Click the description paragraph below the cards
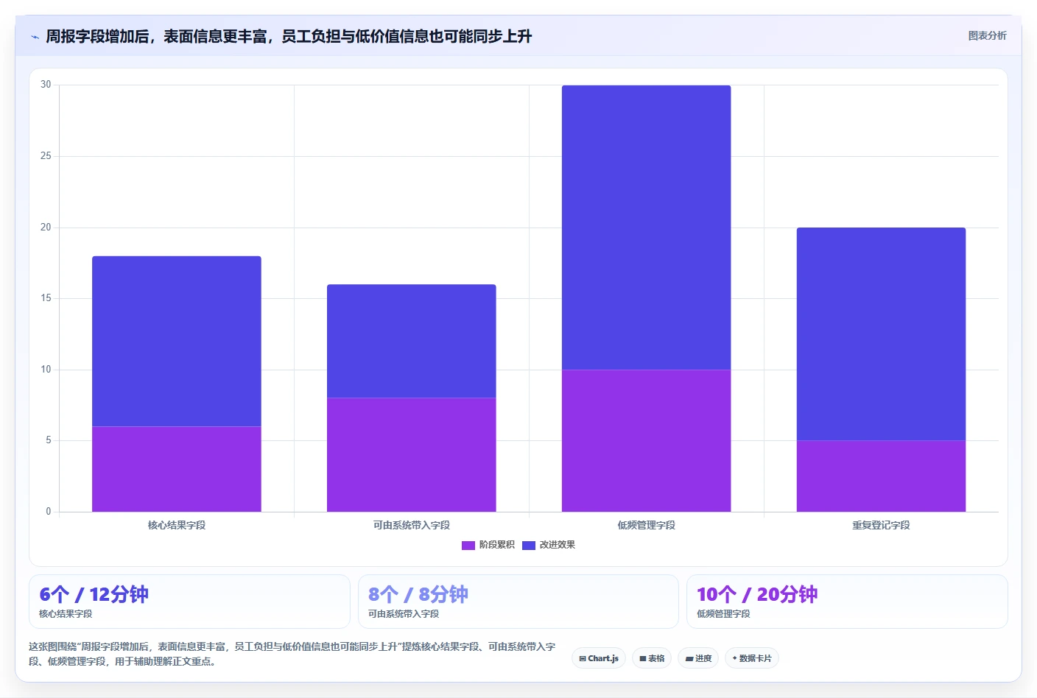The height and width of the screenshot is (698, 1037). (x=292, y=654)
